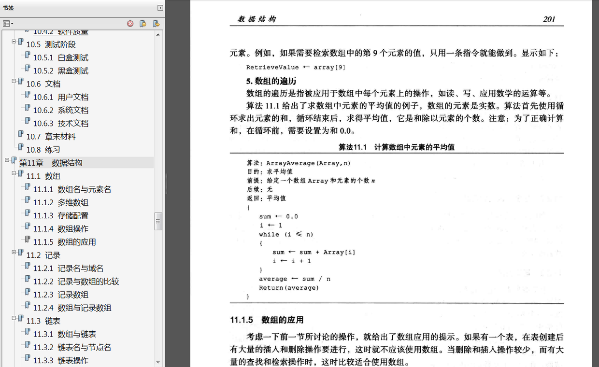Open bookmark 11.2.1 记录名与域名
Screen dimensions: 599x367
click(x=68, y=268)
